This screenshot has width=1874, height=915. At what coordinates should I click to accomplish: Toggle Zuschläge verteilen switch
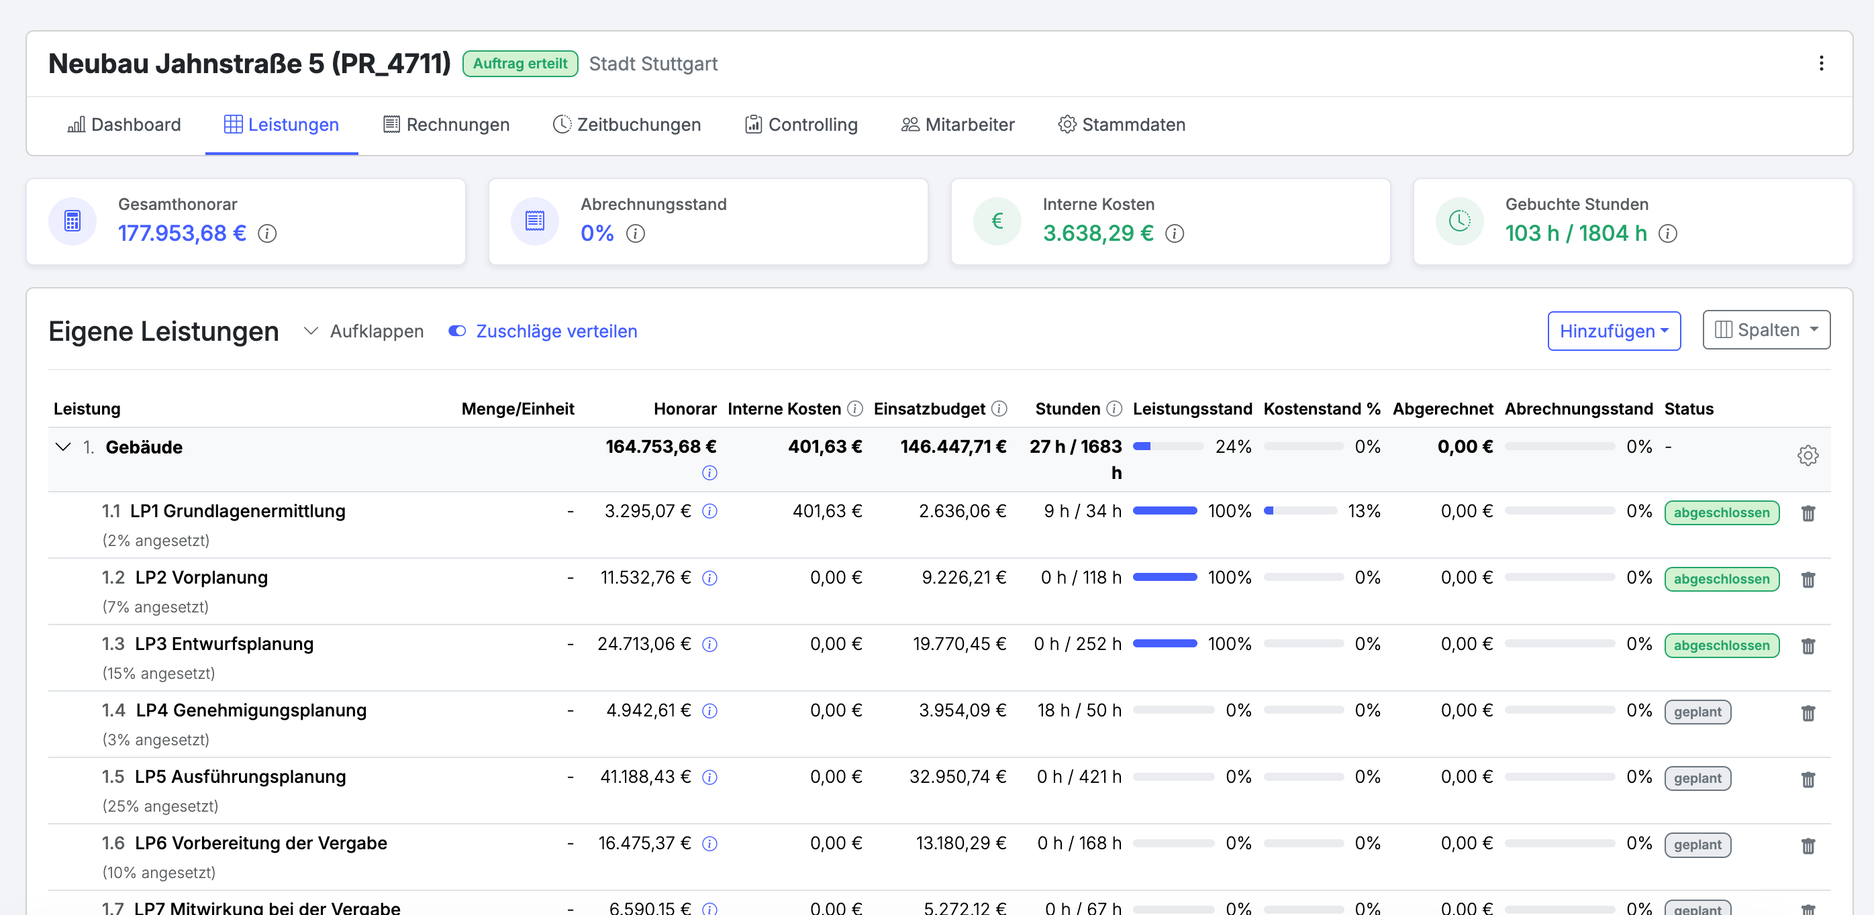pyautogui.click(x=457, y=331)
